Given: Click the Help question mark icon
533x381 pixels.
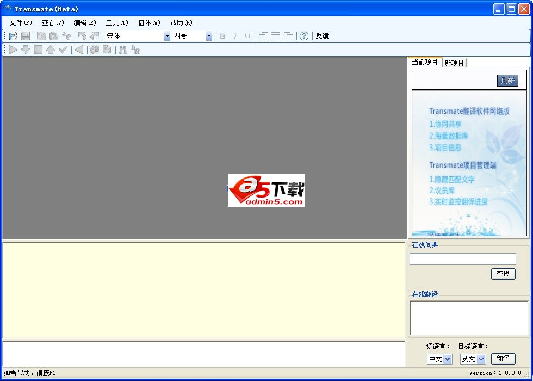Looking at the screenshot, I should pyautogui.click(x=304, y=36).
